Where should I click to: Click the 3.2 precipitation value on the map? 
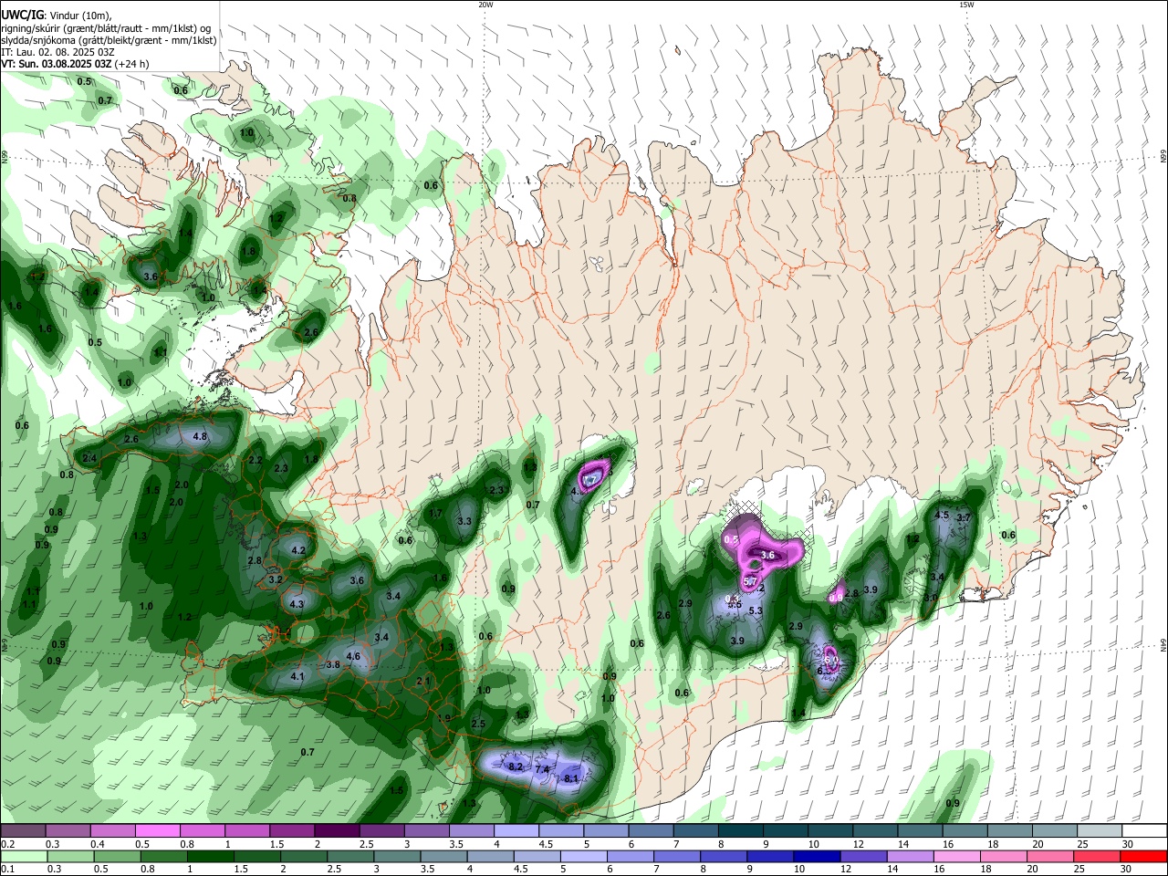coord(276,579)
